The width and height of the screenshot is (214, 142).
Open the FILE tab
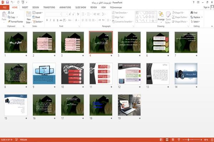5,7
